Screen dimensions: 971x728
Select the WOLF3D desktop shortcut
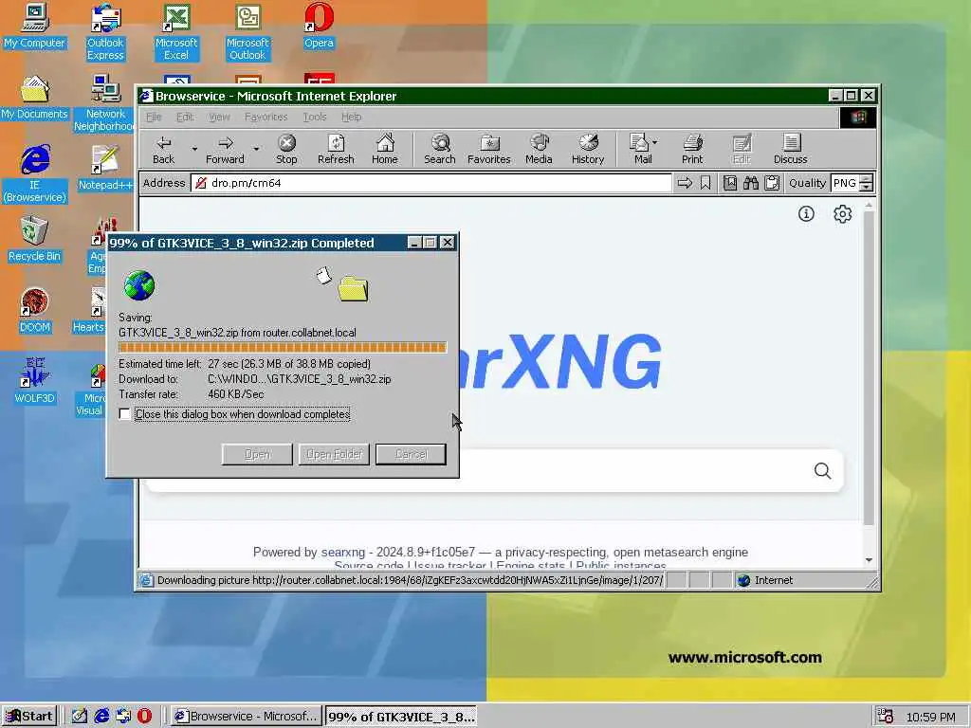click(x=34, y=382)
